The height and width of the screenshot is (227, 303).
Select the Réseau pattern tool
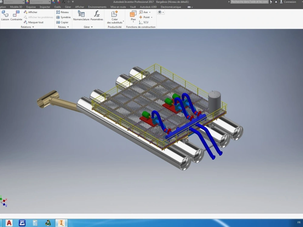click(x=63, y=12)
